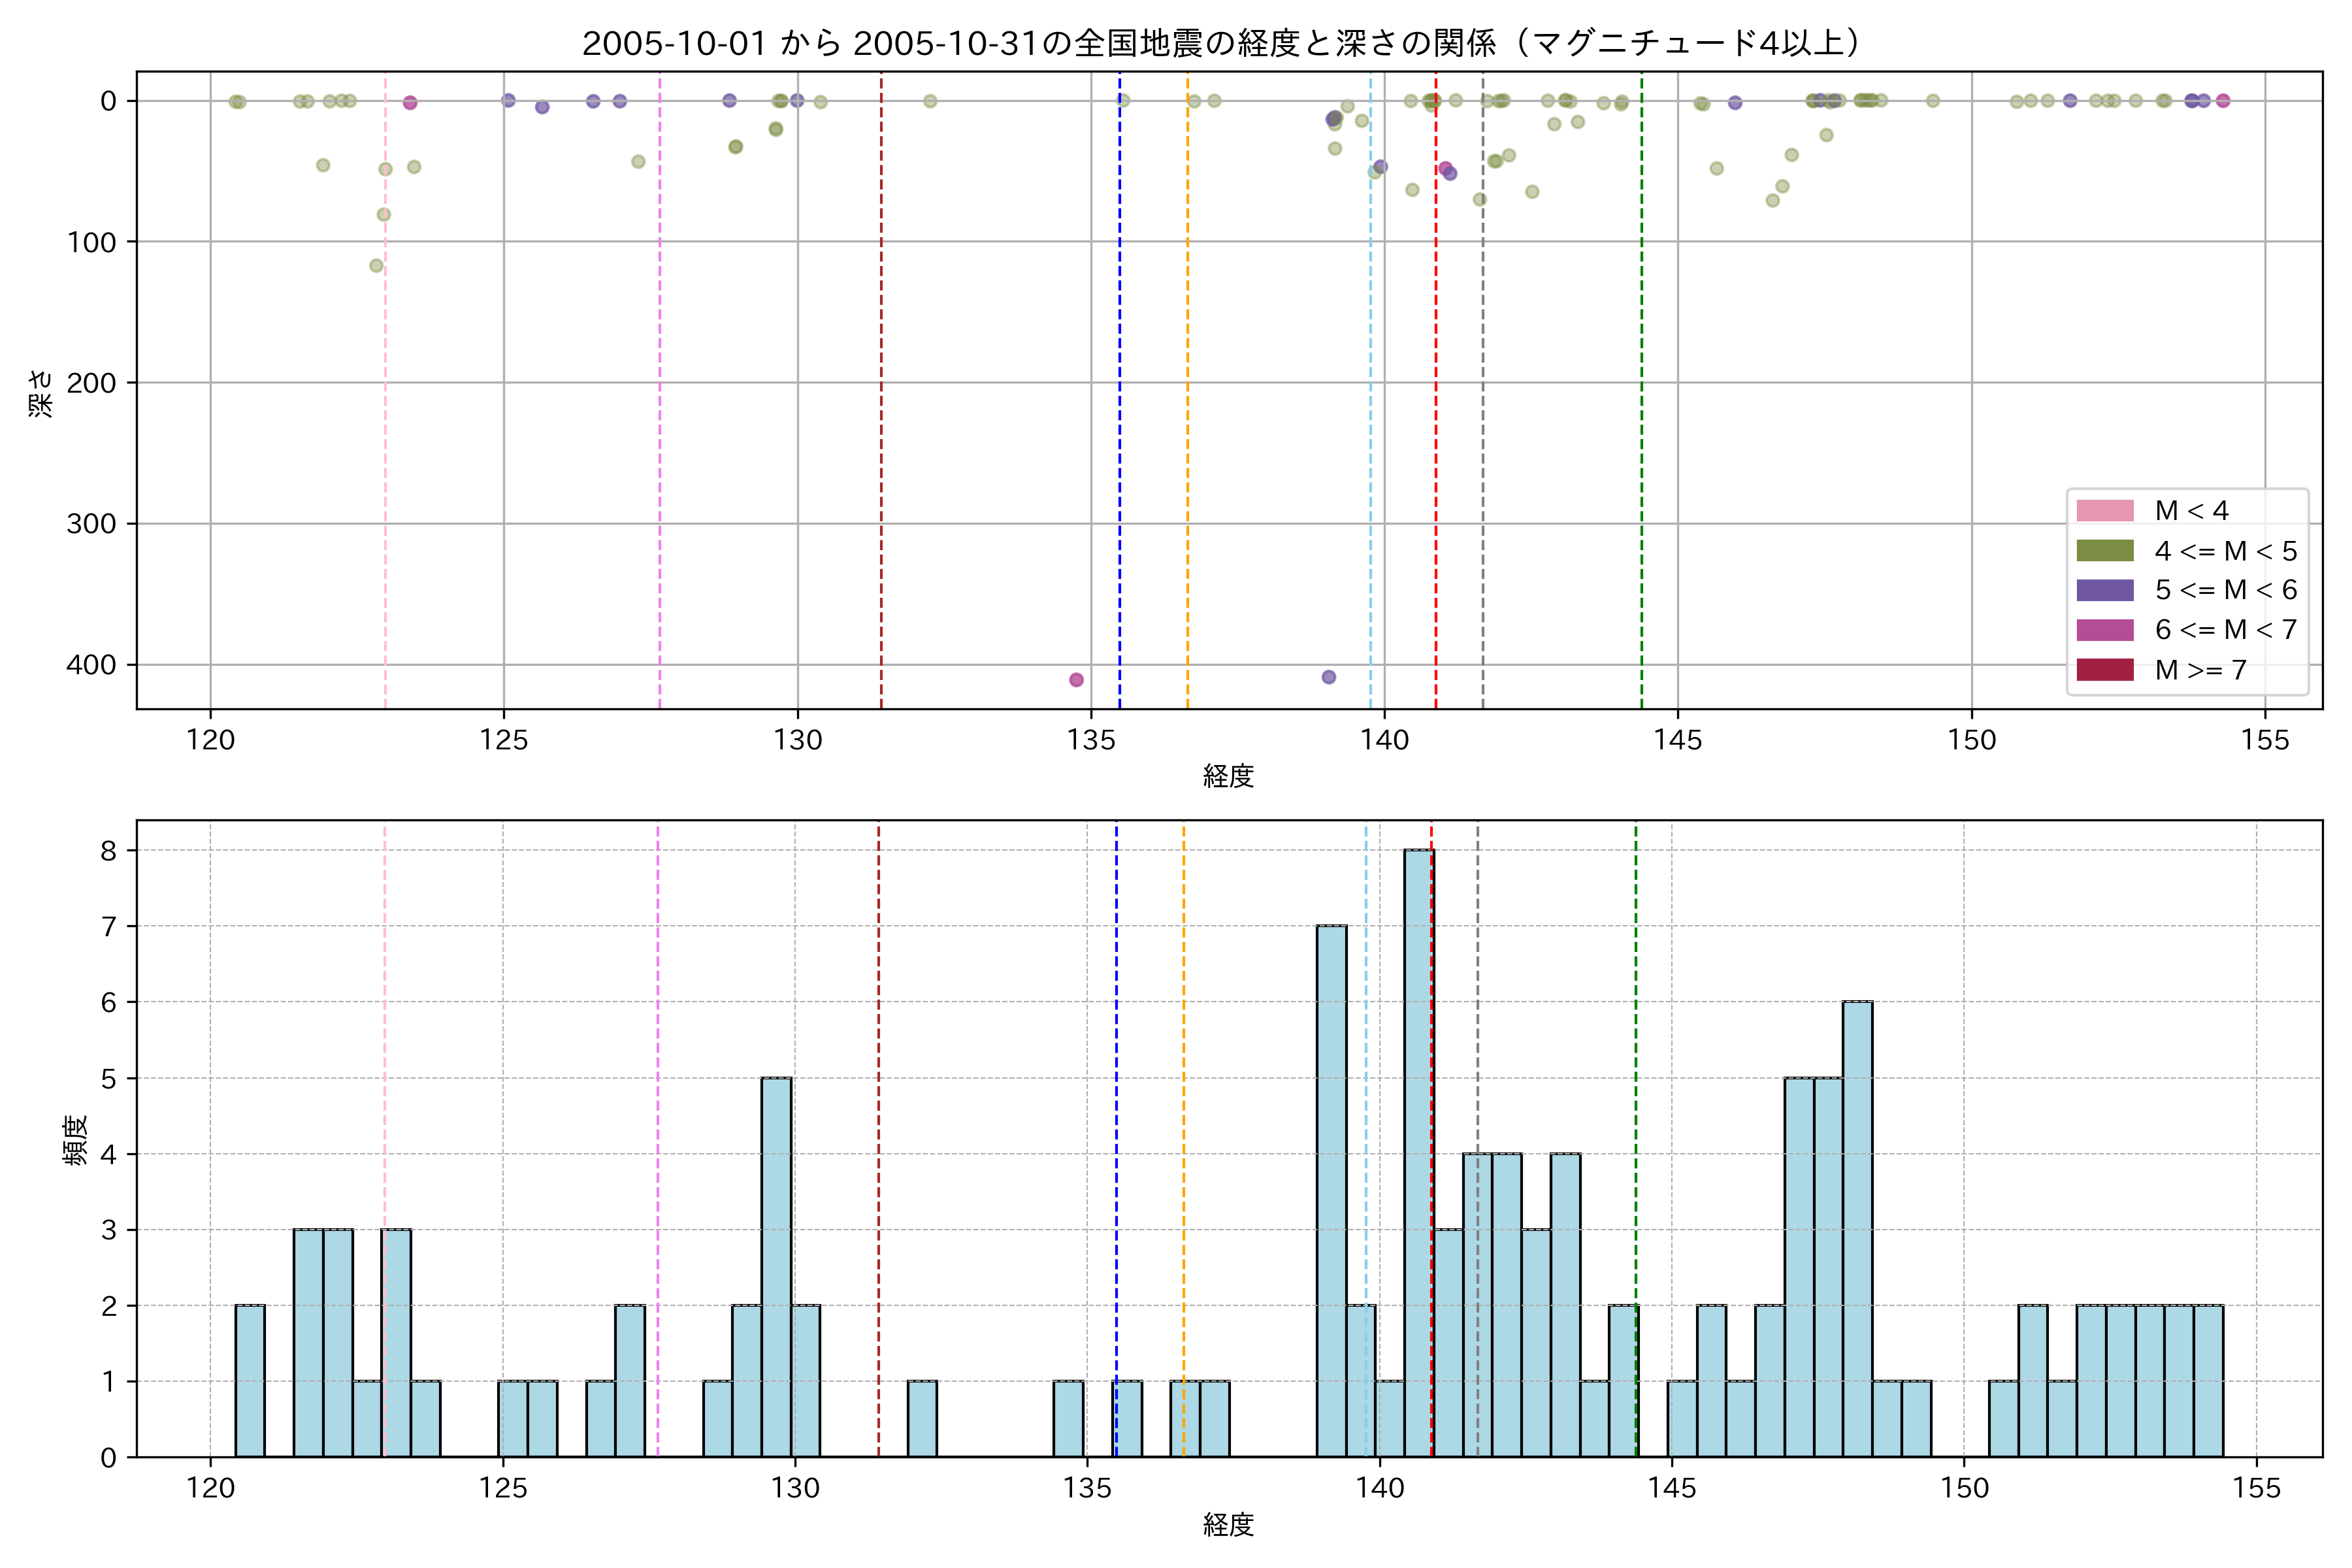2352x1568 pixels.
Task: Click the histogram bar of height 6 near 148
Action: [1857, 1230]
